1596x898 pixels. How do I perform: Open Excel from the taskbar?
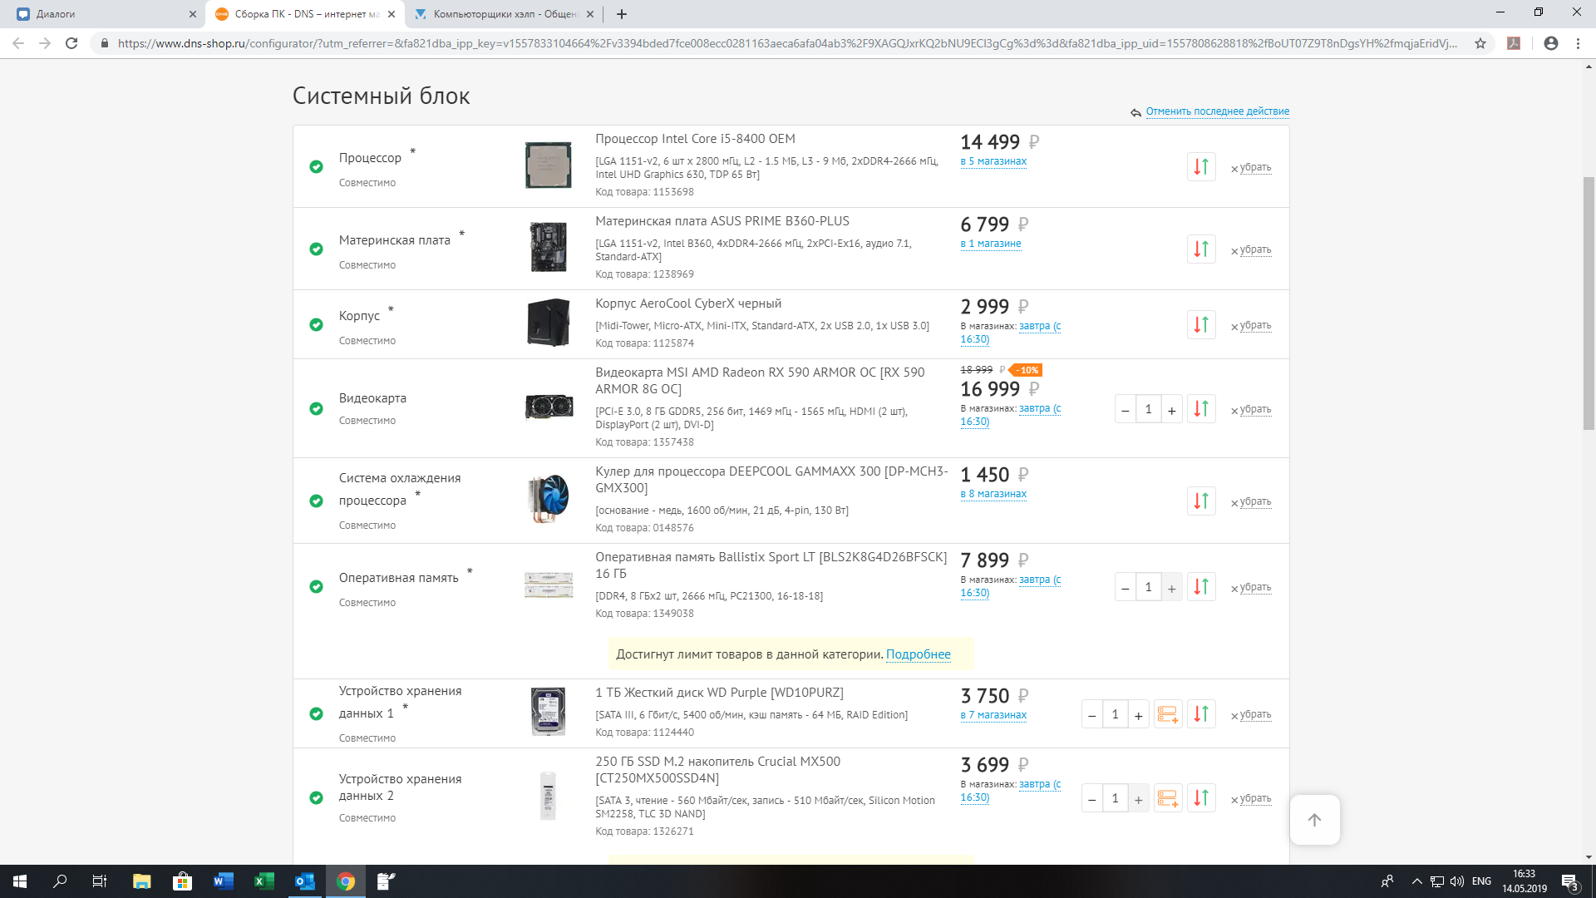pyautogui.click(x=264, y=881)
